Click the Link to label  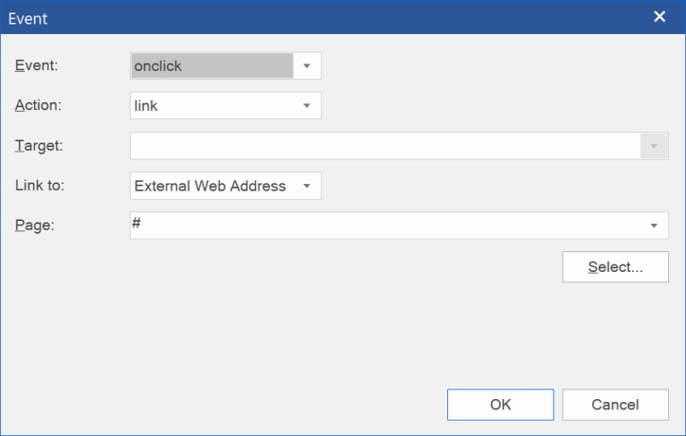point(40,186)
